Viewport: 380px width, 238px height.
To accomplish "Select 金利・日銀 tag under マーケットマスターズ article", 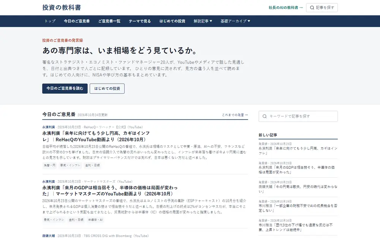I will pyautogui.click(x=76, y=220).
